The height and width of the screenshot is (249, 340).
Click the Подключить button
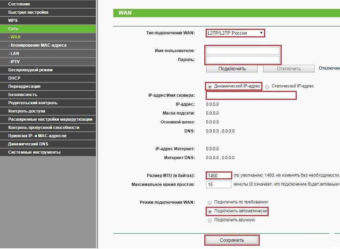pos(232,69)
